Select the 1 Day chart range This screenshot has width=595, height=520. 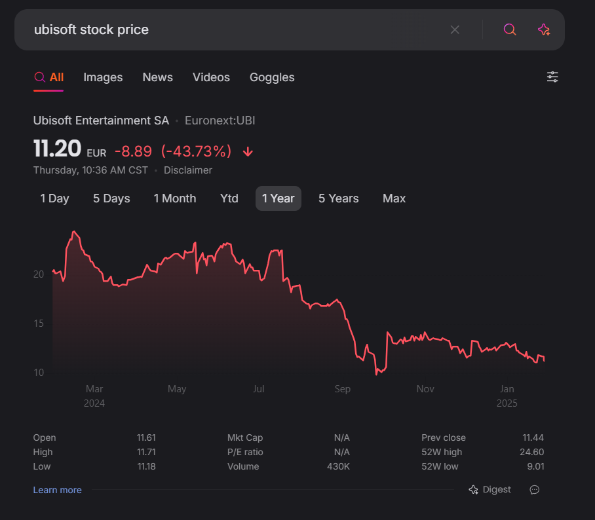tap(54, 198)
